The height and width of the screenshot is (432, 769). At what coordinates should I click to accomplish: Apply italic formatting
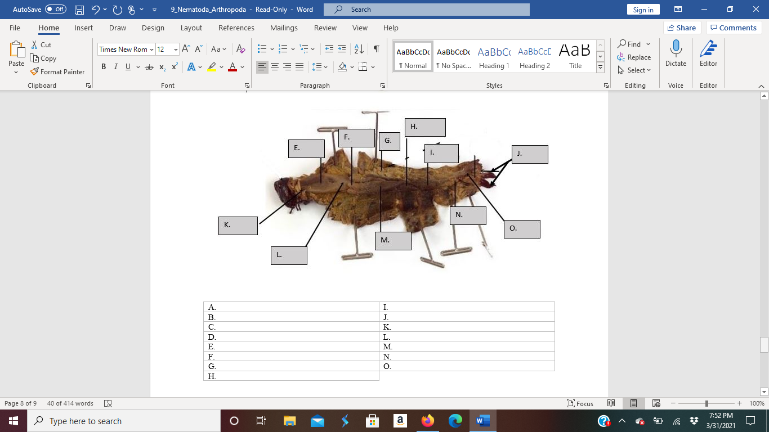[115, 66]
